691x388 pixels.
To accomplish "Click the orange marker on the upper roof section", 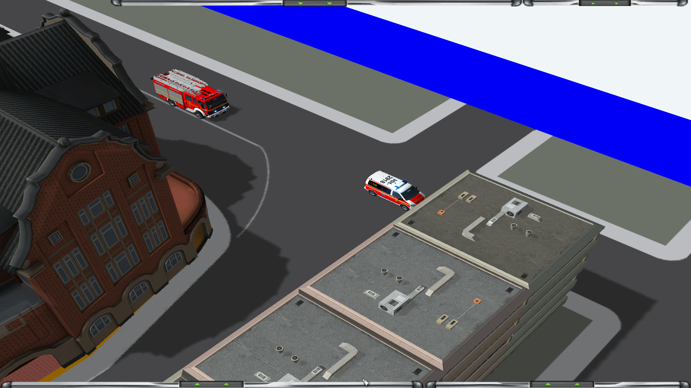I will coord(441,212).
